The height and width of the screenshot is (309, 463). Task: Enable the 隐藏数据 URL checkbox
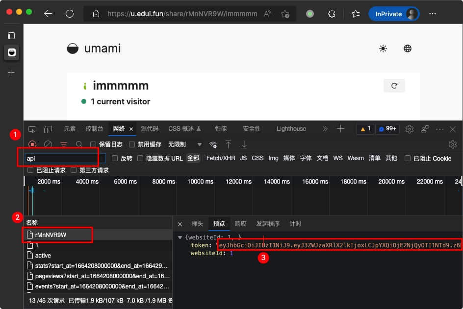140,158
